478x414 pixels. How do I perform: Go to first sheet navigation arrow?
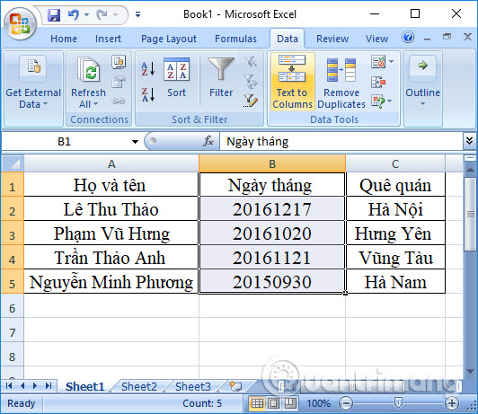tap(9, 385)
